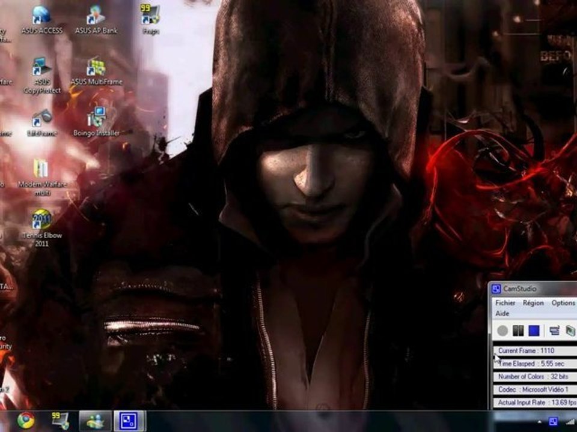Click the gray Record button in CamStudio
This screenshot has width=577, height=432.
tap(502, 331)
